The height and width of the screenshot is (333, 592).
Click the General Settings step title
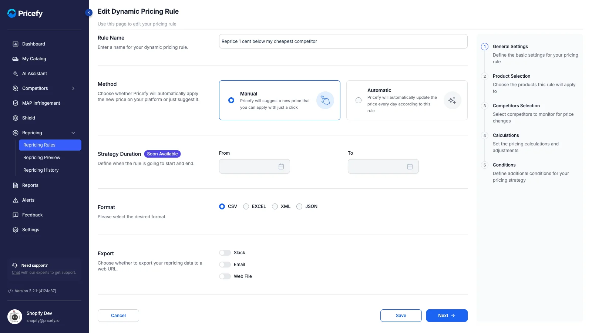pyautogui.click(x=510, y=47)
